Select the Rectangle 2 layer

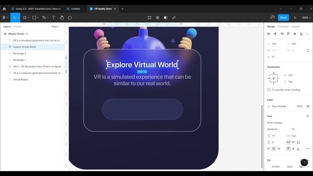(x=32, y=53)
